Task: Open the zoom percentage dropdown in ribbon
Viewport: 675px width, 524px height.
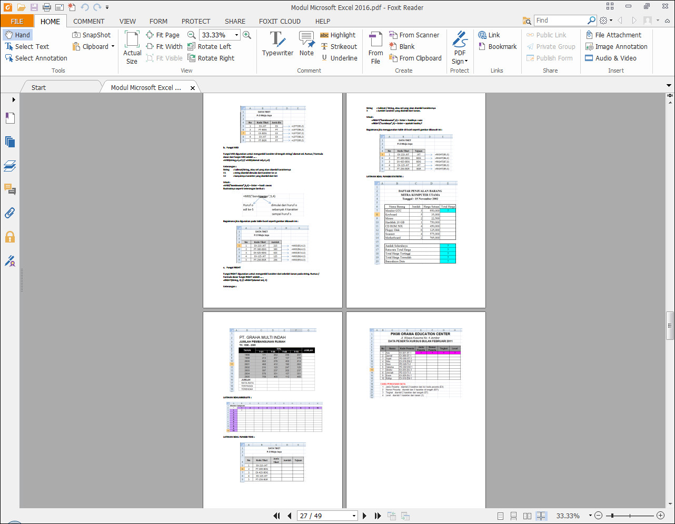Action: (236, 35)
